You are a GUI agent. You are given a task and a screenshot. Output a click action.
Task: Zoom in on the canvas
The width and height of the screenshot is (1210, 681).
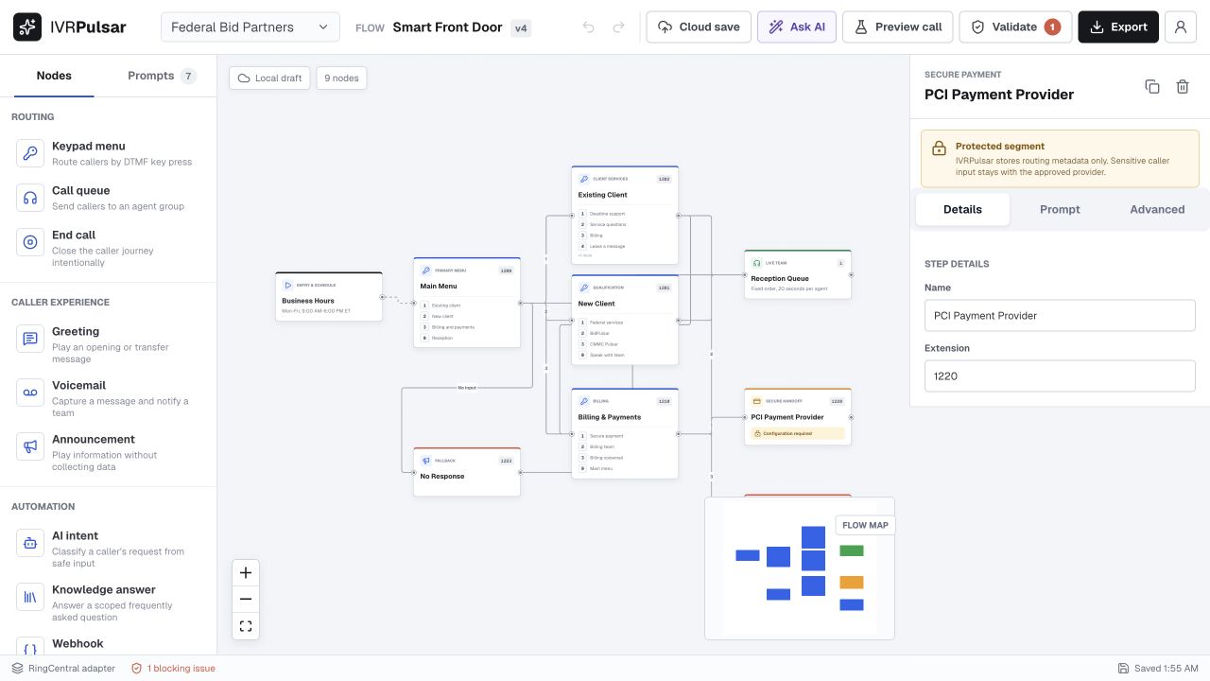point(246,572)
